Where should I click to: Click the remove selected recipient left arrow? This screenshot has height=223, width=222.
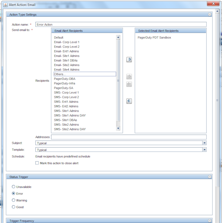(x=129, y=84)
